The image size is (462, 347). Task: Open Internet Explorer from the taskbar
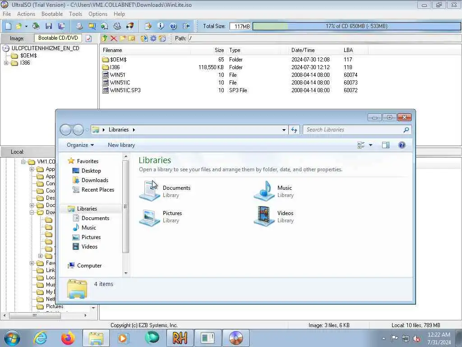40,338
